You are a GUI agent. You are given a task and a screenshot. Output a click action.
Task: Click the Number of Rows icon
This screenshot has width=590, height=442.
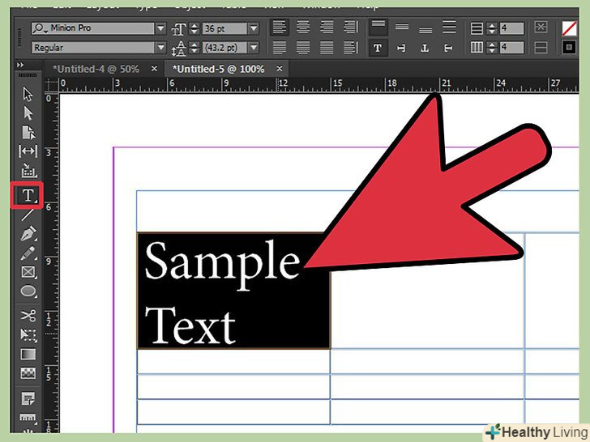tap(477, 28)
